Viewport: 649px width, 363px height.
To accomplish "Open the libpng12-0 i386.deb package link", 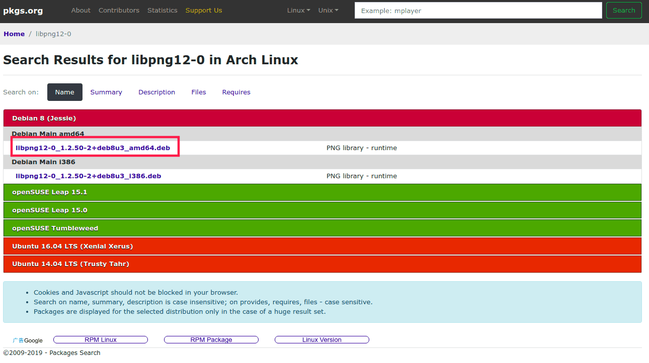I will coord(88,176).
